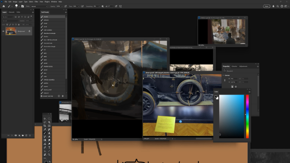Select the History Brush tool

[45, 137]
